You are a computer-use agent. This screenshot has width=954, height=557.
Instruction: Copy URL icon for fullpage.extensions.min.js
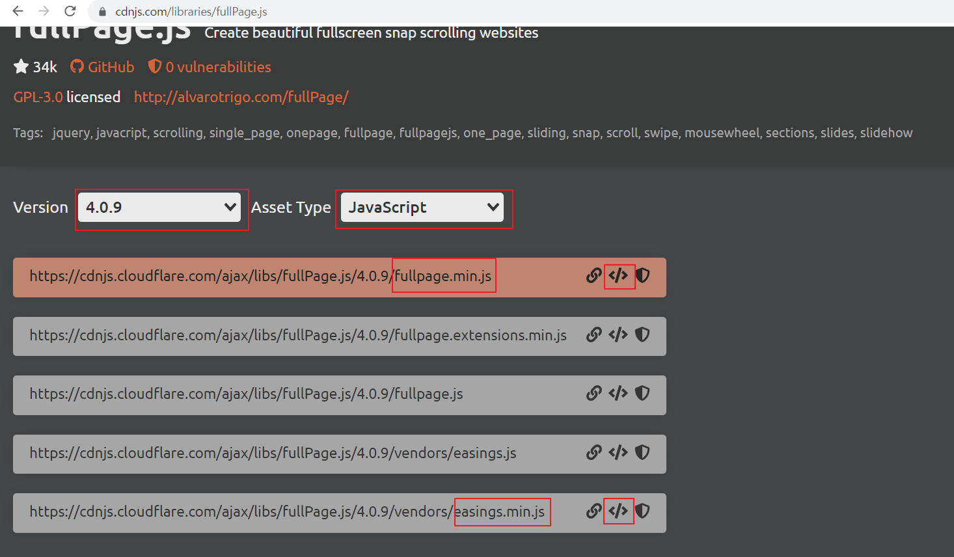point(593,335)
